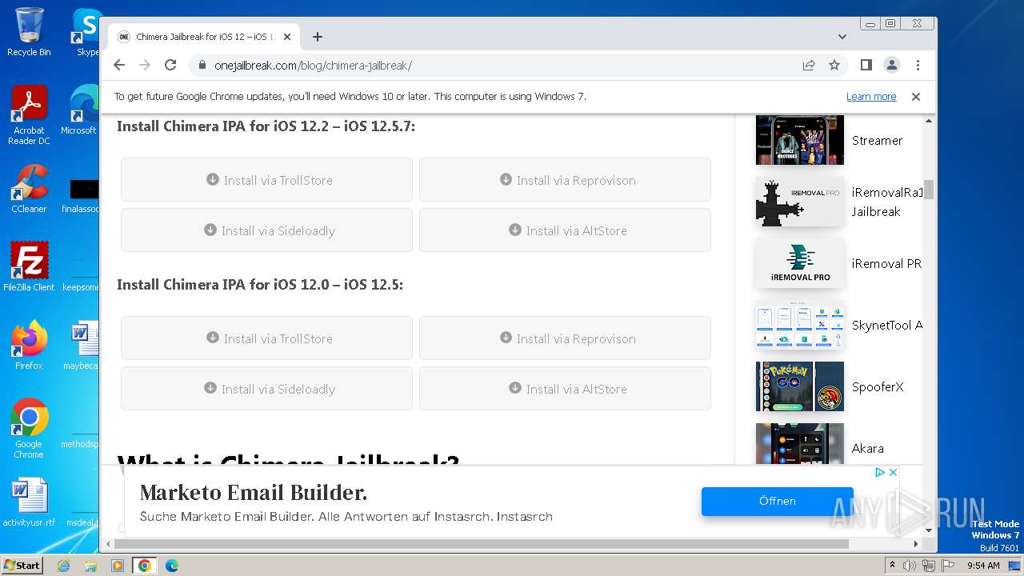Install via AltStore for iOS 12.2 – 12.5.7
Image resolution: width=1024 pixels, height=576 pixels.
(x=565, y=230)
